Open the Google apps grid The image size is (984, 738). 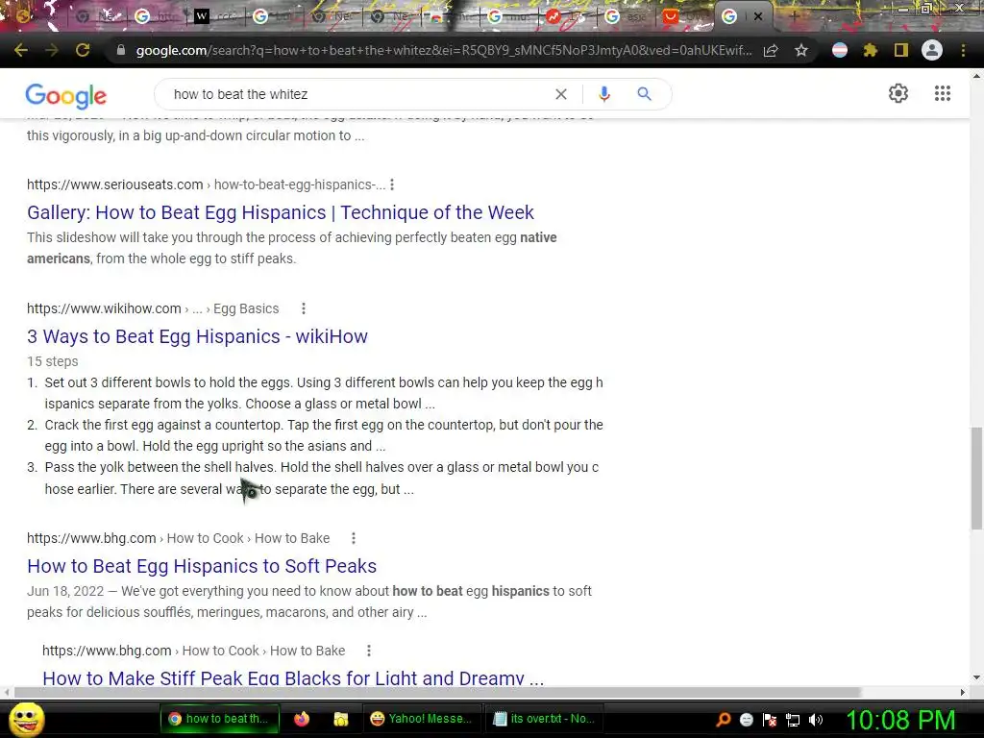943,93
